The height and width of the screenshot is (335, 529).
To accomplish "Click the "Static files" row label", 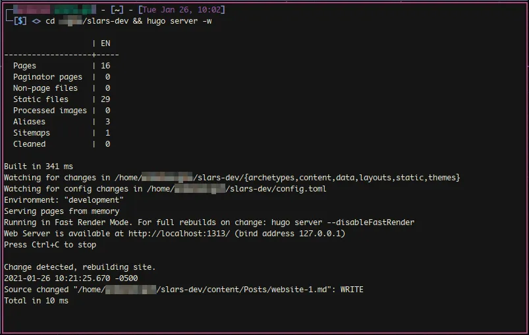I will coord(41,99).
